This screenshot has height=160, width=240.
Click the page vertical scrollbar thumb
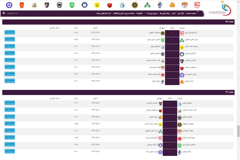click(238, 131)
